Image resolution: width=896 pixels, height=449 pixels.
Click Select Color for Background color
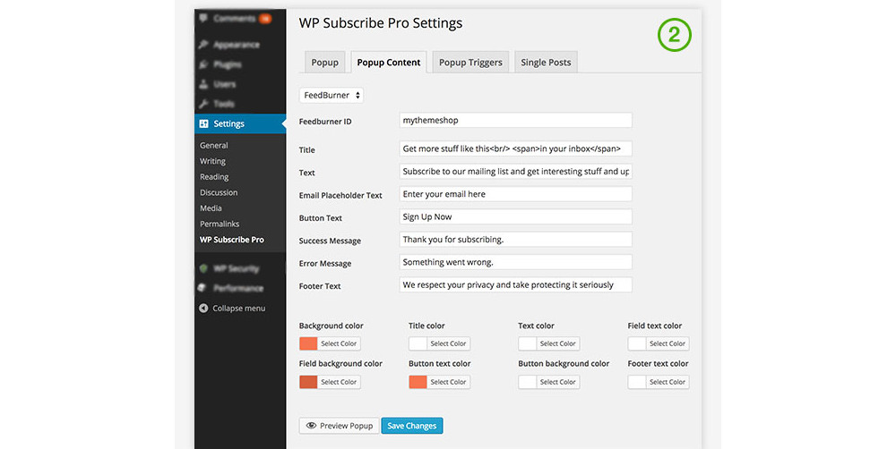pos(339,343)
